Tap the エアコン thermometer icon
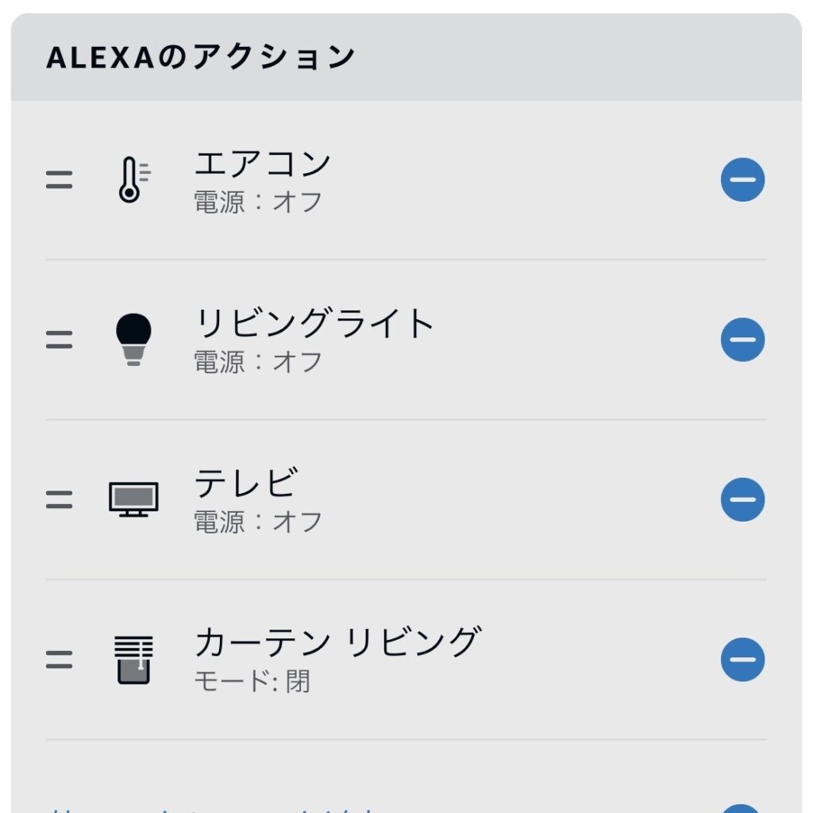Viewport: 813px width, 813px height. tap(133, 180)
